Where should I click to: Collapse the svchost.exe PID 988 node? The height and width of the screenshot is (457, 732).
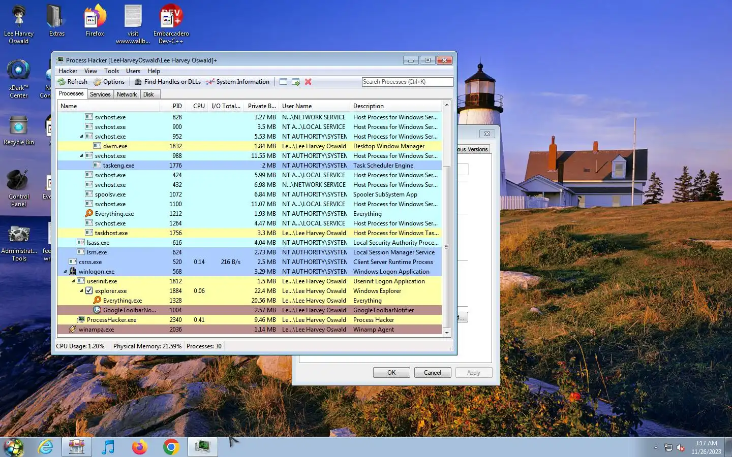point(81,156)
